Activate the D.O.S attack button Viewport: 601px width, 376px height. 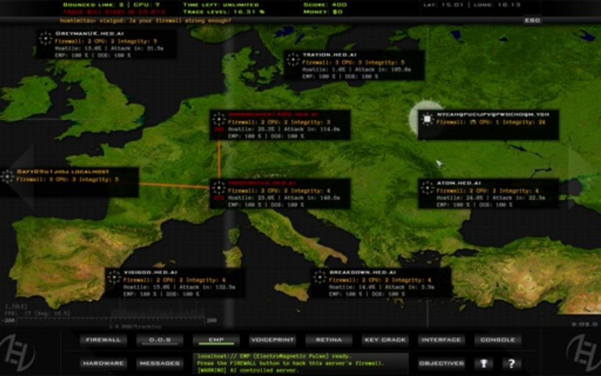160,340
